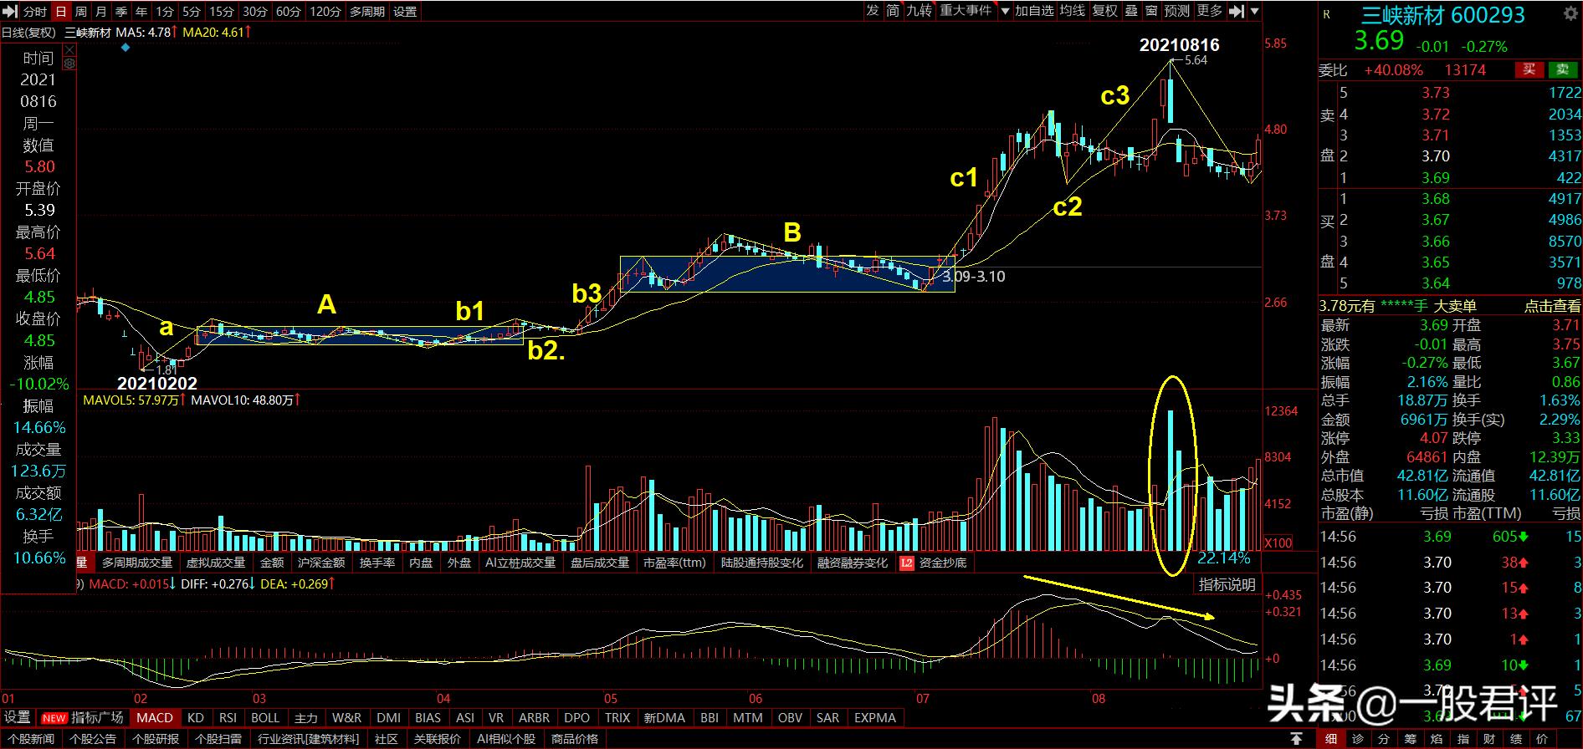Expand the dropdown arrow after 重大事件
The image size is (1583, 749).
pyautogui.click(x=1005, y=12)
